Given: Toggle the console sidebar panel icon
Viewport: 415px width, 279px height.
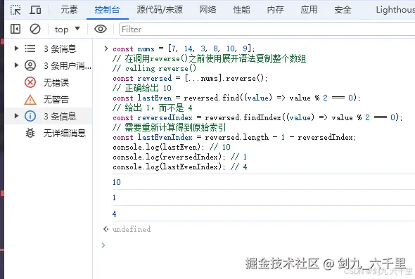Looking at the screenshot, I should pos(15,29).
